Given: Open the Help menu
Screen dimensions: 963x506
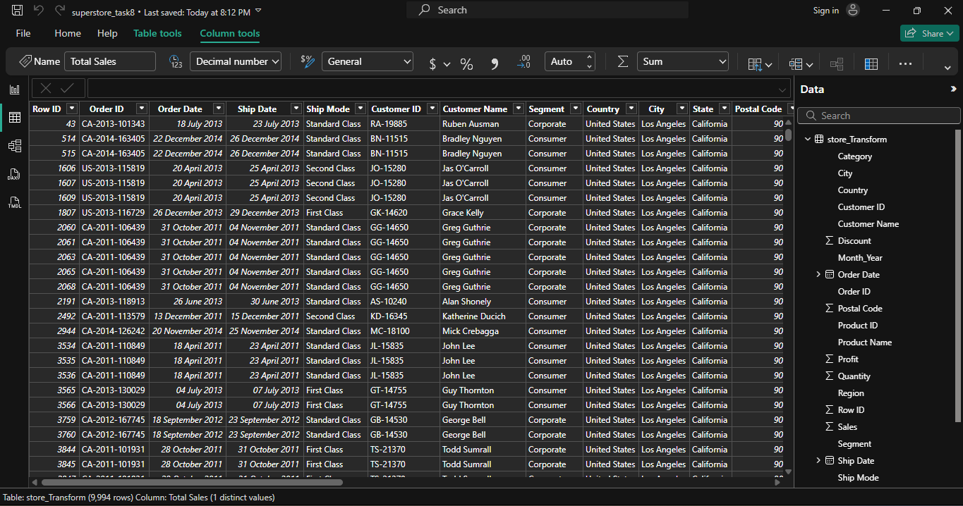Looking at the screenshot, I should [x=107, y=32].
